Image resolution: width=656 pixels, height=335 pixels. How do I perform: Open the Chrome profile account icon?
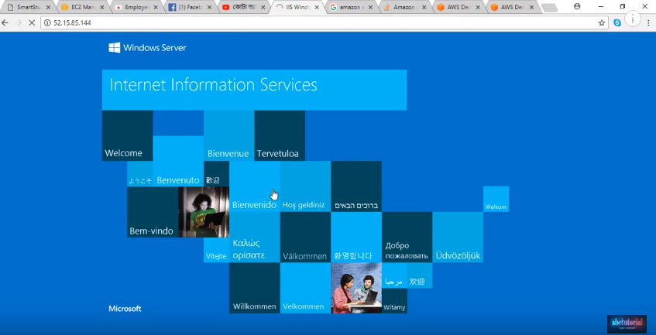coord(577,6)
